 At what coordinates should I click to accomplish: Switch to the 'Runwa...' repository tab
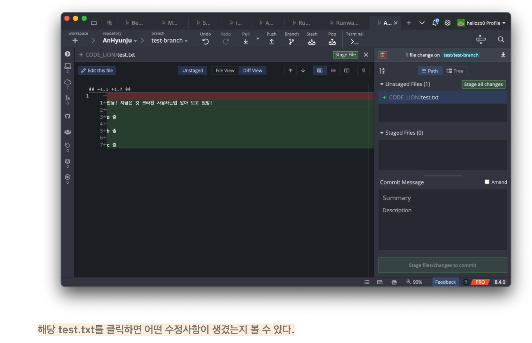pyautogui.click(x=345, y=23)
